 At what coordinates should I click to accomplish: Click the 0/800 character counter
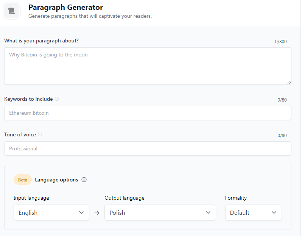pos(281,42)
